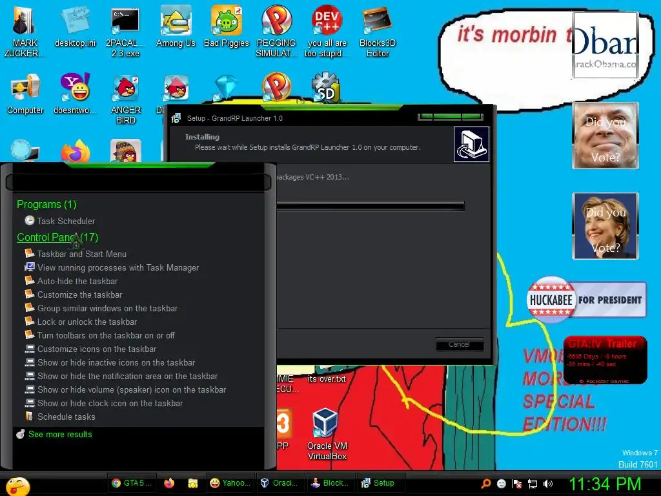Click the search magnifier tray icon
The image size is (661, 496).
(x=485, y=484)
